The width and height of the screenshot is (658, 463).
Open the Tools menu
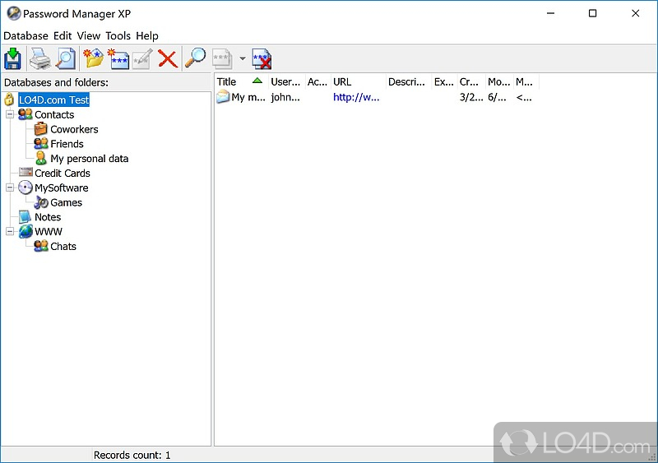point(118,36)
